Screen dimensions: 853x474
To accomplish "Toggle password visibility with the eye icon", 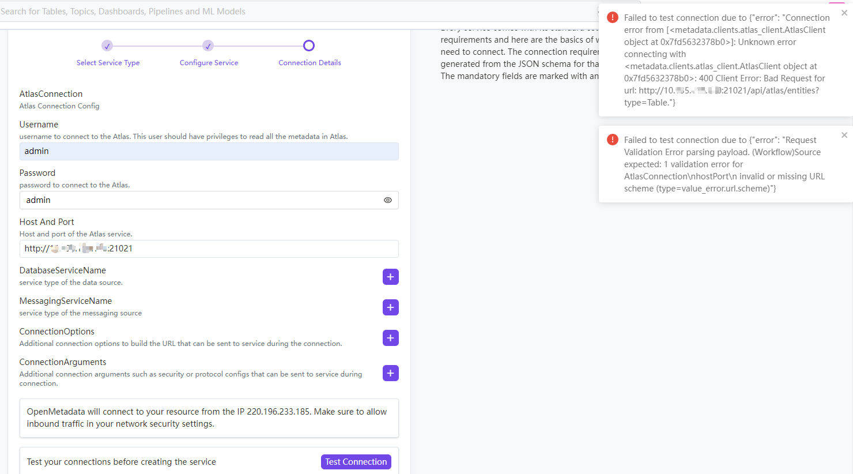I will pos(387,200).
